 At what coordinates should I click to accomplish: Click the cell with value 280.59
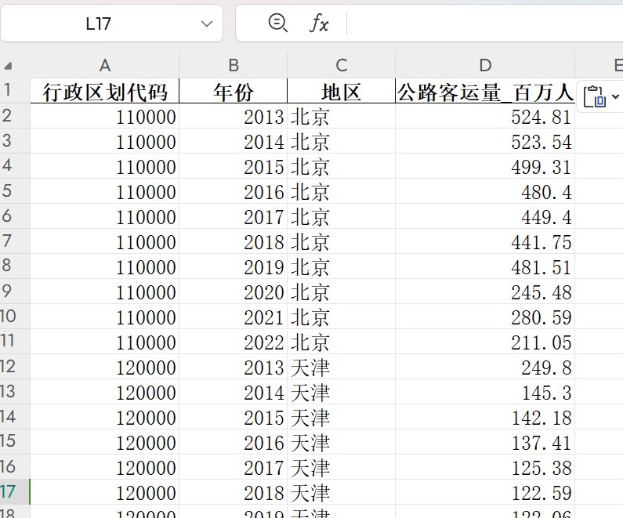485,317
